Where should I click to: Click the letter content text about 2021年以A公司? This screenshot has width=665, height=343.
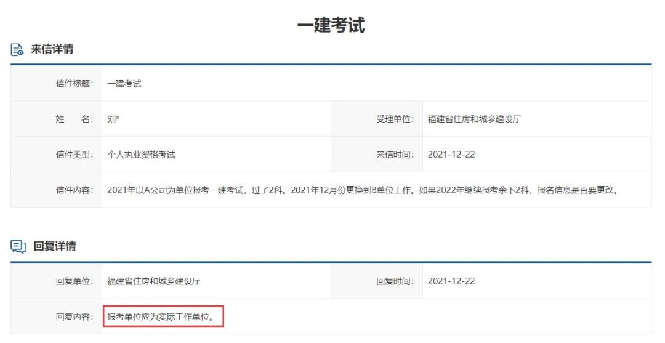point(363,190)
